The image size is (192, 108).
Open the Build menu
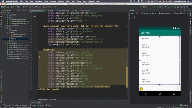[x=68, y=1]
